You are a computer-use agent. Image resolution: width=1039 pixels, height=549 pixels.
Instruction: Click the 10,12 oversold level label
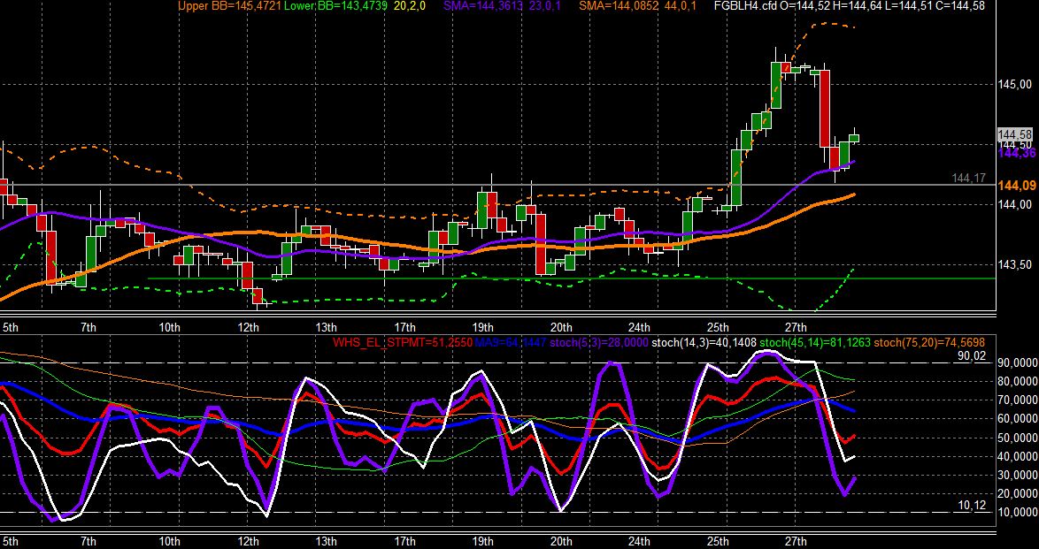(x=972, y=506)
